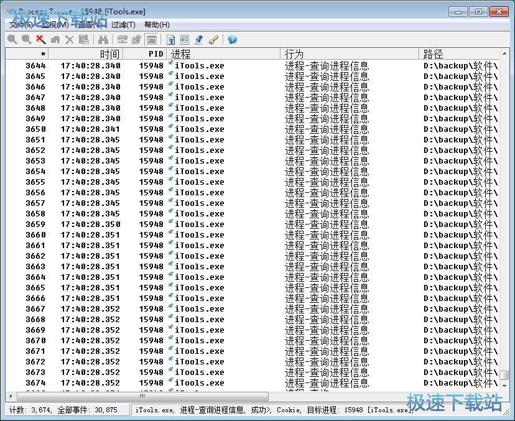Click the iTools.exe icon in row 3644
The width and height of the screenshot is (515, 421).
171,63
